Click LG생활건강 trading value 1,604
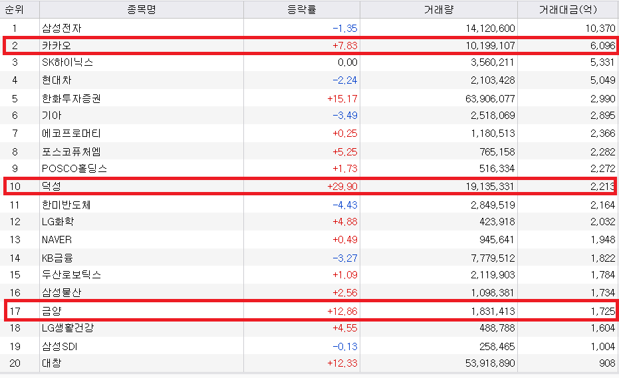The height and width of the screenshot is (378, 619). tap(603, 328)
